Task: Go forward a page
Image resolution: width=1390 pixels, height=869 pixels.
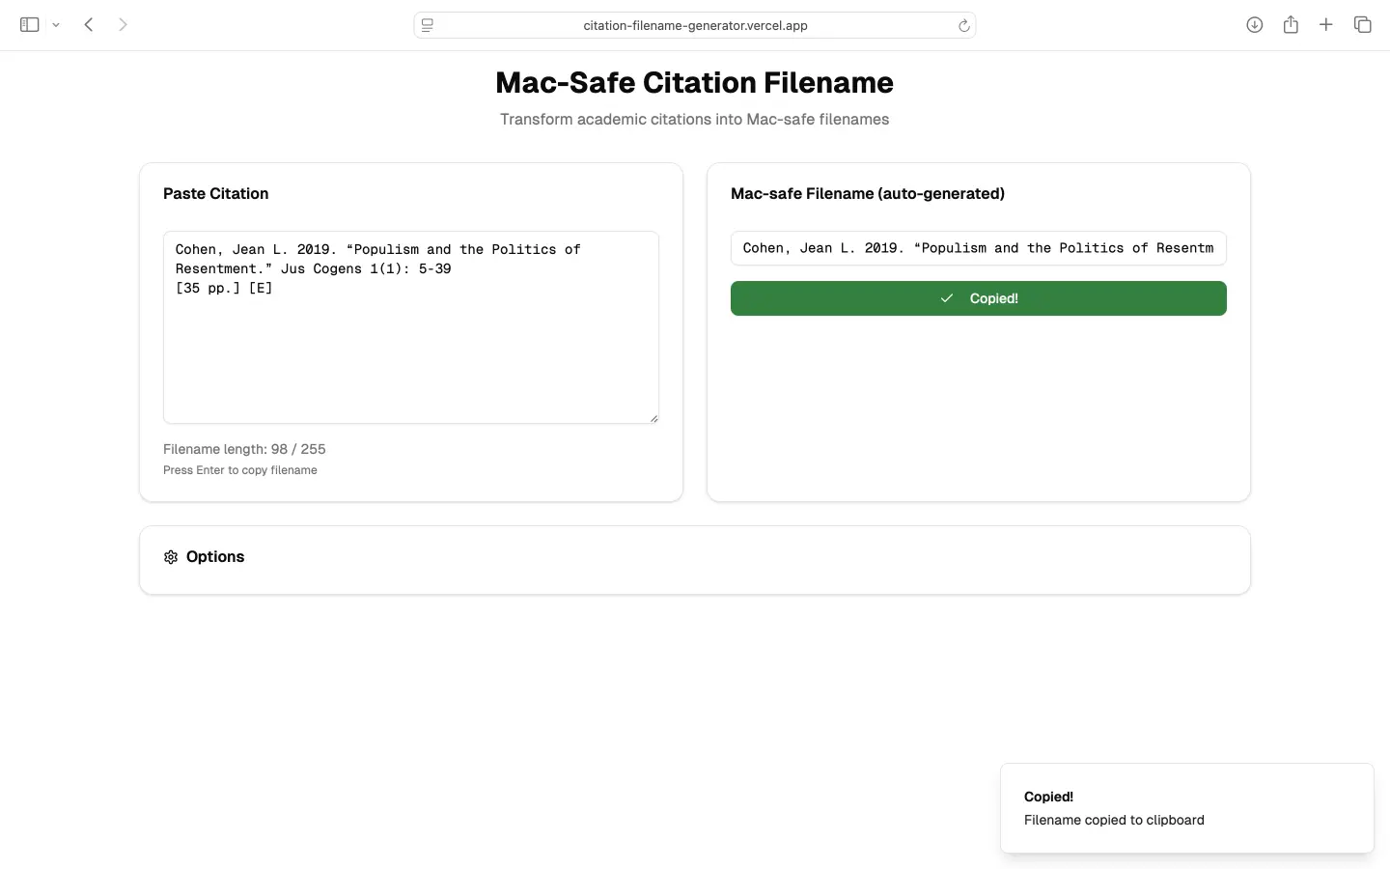Action: click(x=123, y=24)
